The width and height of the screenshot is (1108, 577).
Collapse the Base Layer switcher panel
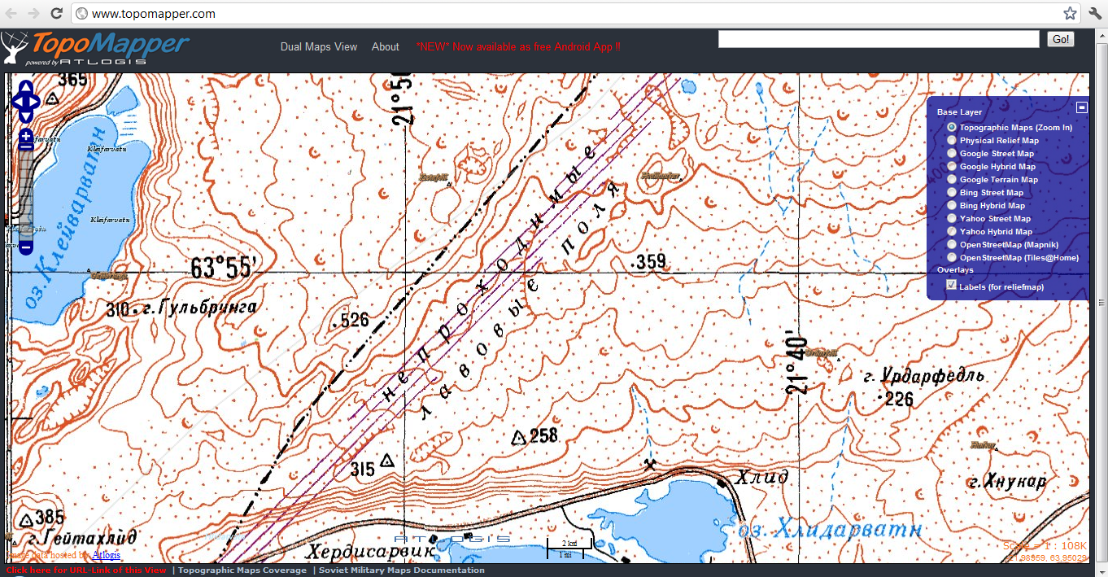(x=1081, y=107)
